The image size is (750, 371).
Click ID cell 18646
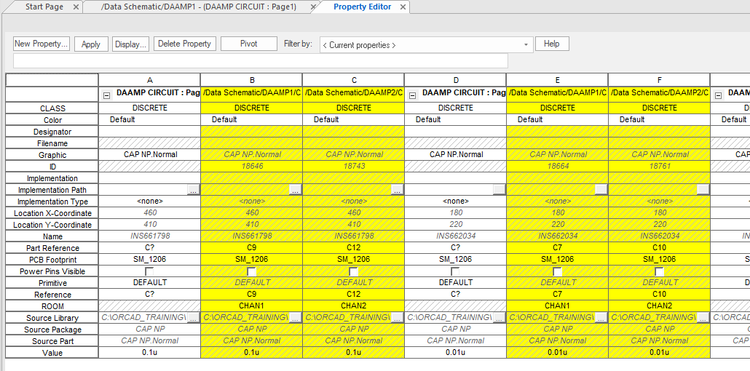point(251,167)
